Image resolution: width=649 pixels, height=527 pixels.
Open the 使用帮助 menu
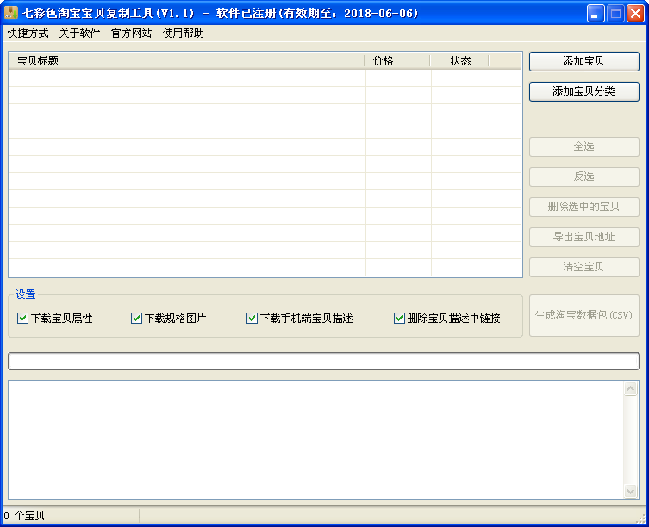tap(184, 34)
